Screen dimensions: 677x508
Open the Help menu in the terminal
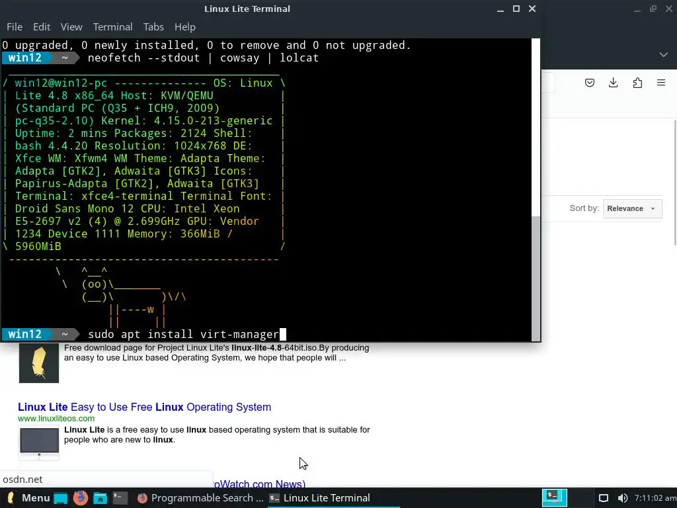click(185, 26)
